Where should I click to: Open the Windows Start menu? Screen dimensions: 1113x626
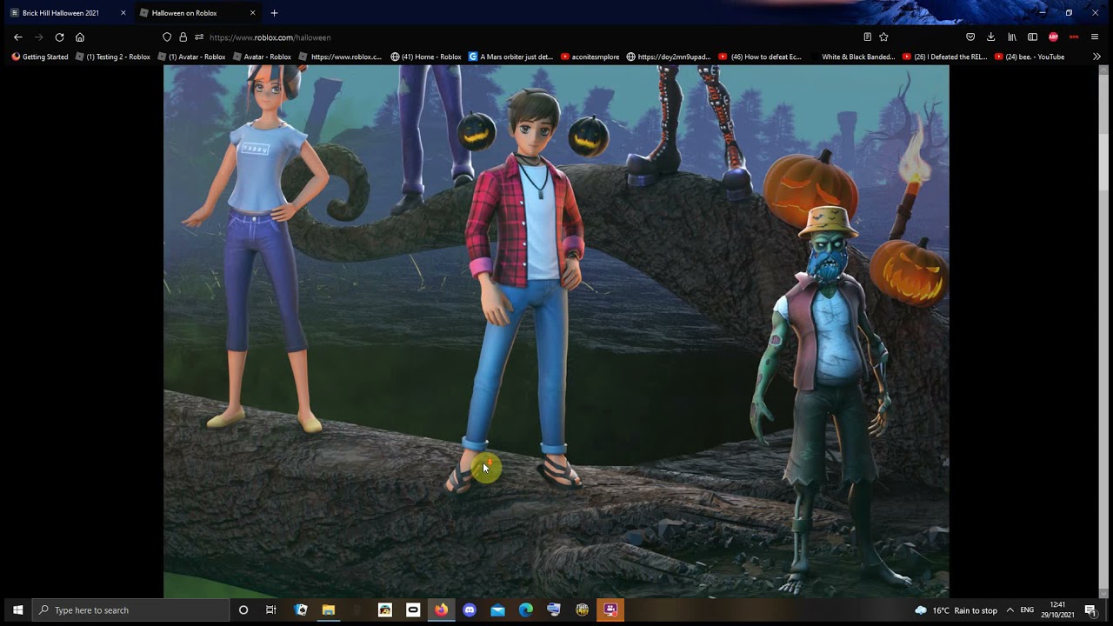[x=17, y=610]
